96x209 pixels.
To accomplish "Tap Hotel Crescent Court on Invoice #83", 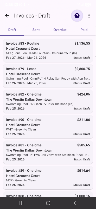I will tap(23, 49).
